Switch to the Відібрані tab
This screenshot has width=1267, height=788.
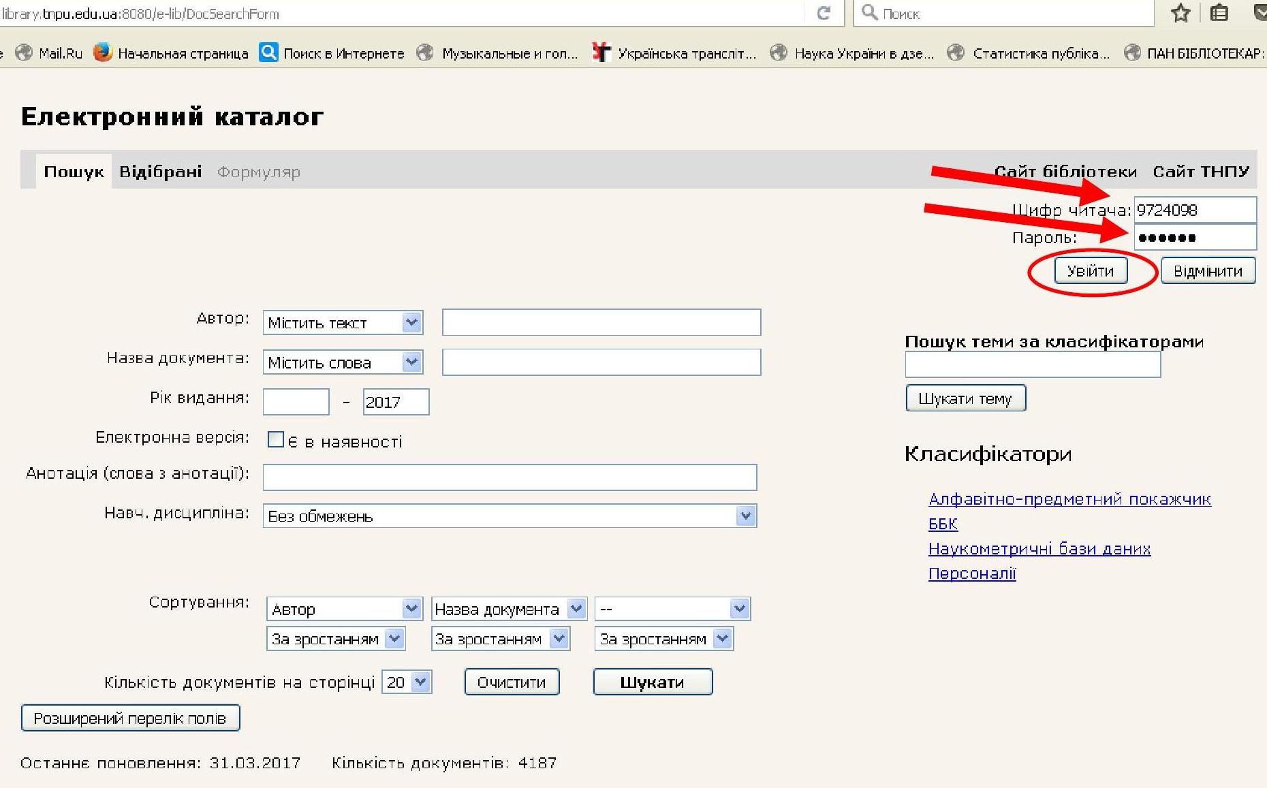tap(161, 171)
